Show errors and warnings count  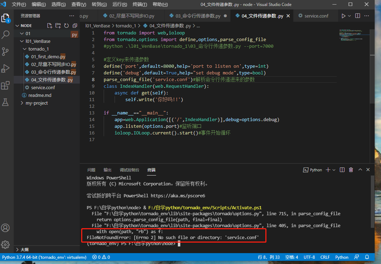tap(101, 257)
